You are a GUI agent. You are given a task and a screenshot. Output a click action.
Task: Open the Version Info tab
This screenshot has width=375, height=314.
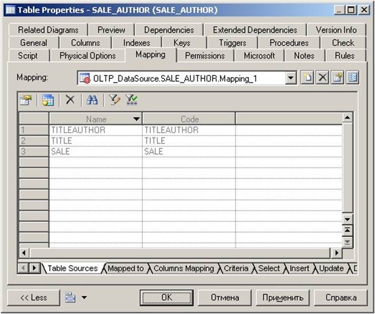[336, 30]
